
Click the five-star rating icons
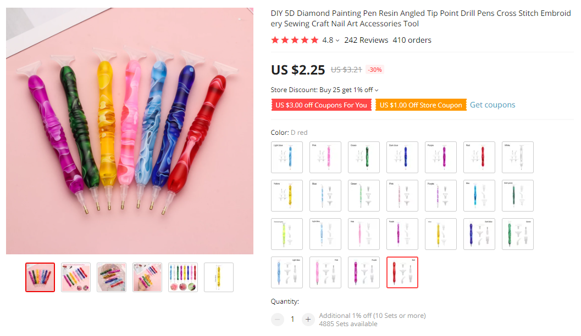295,40
